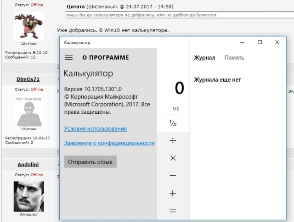Click the Microsoft copyright notice text
The width and height of the screenshot is (294, 222).
(107, 104)
